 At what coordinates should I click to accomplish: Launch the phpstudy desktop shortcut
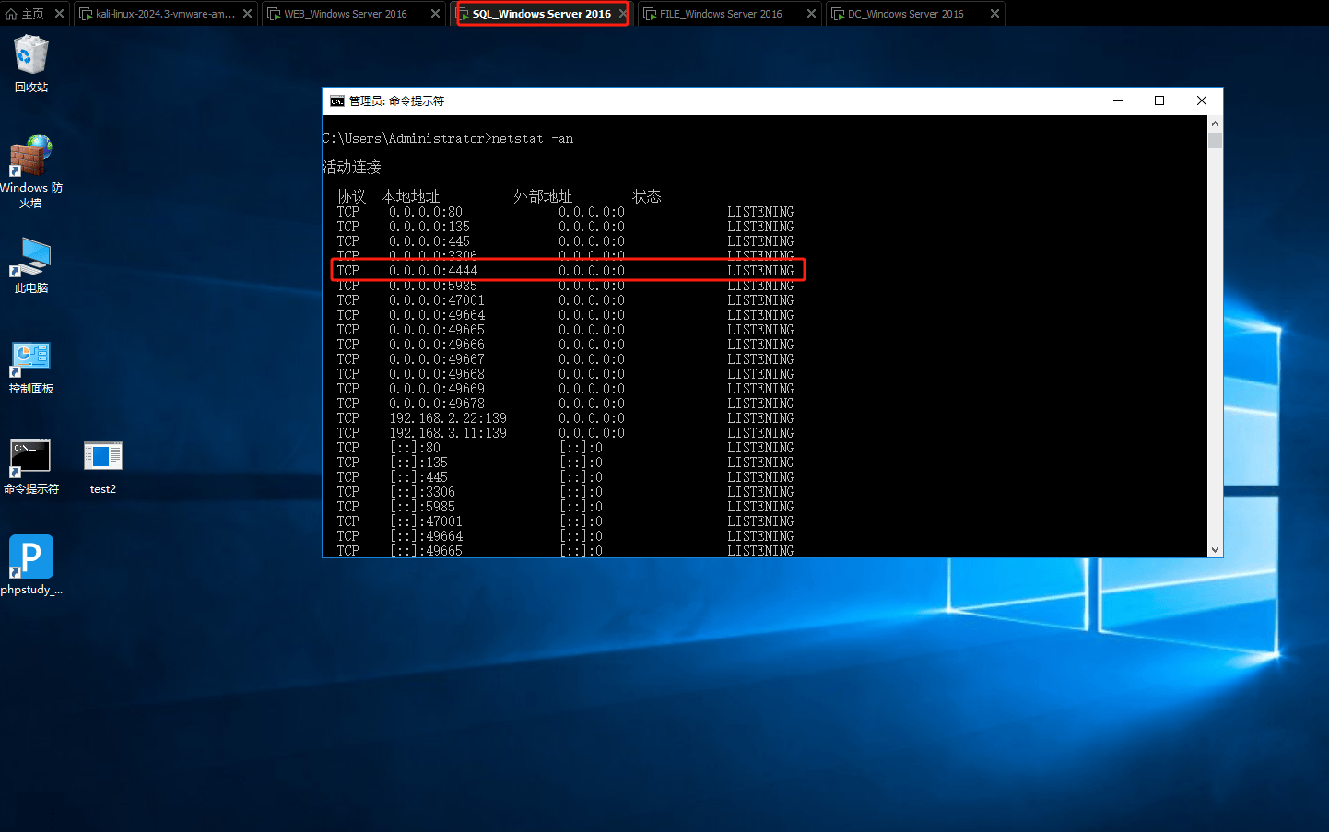point(31,565)
